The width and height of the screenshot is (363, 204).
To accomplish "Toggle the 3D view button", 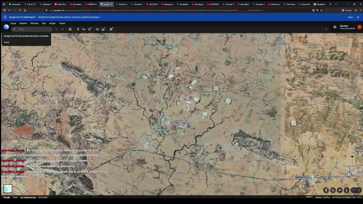I will point(339,190).
